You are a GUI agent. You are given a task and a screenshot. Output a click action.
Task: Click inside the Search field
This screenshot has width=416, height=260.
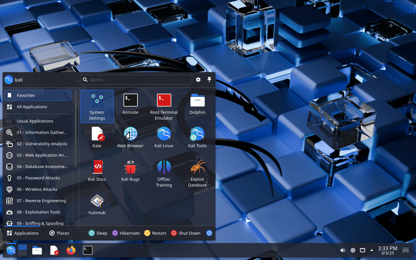(x=136, y=80)
